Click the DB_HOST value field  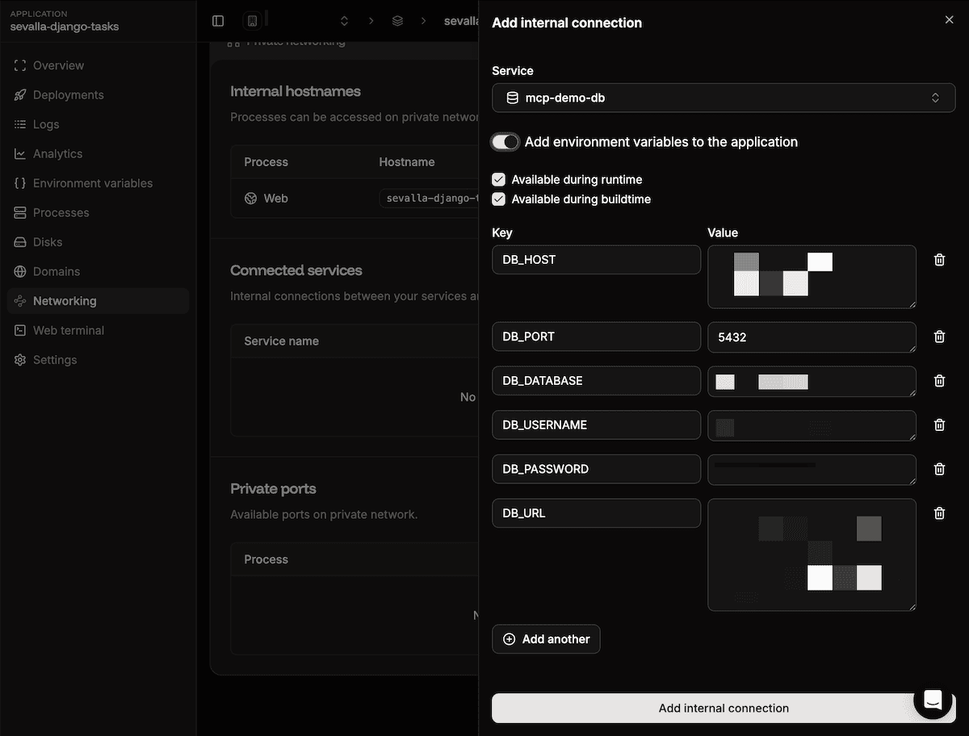pyautogui.click(x=812, y=277)
